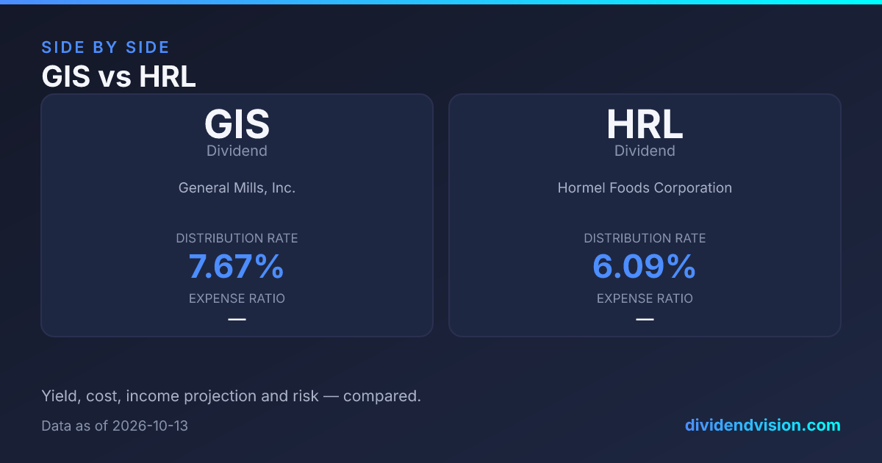Click Hormel Foods Corporation company name
This screenshot has width=882, height=463.
tap(645, 188)
